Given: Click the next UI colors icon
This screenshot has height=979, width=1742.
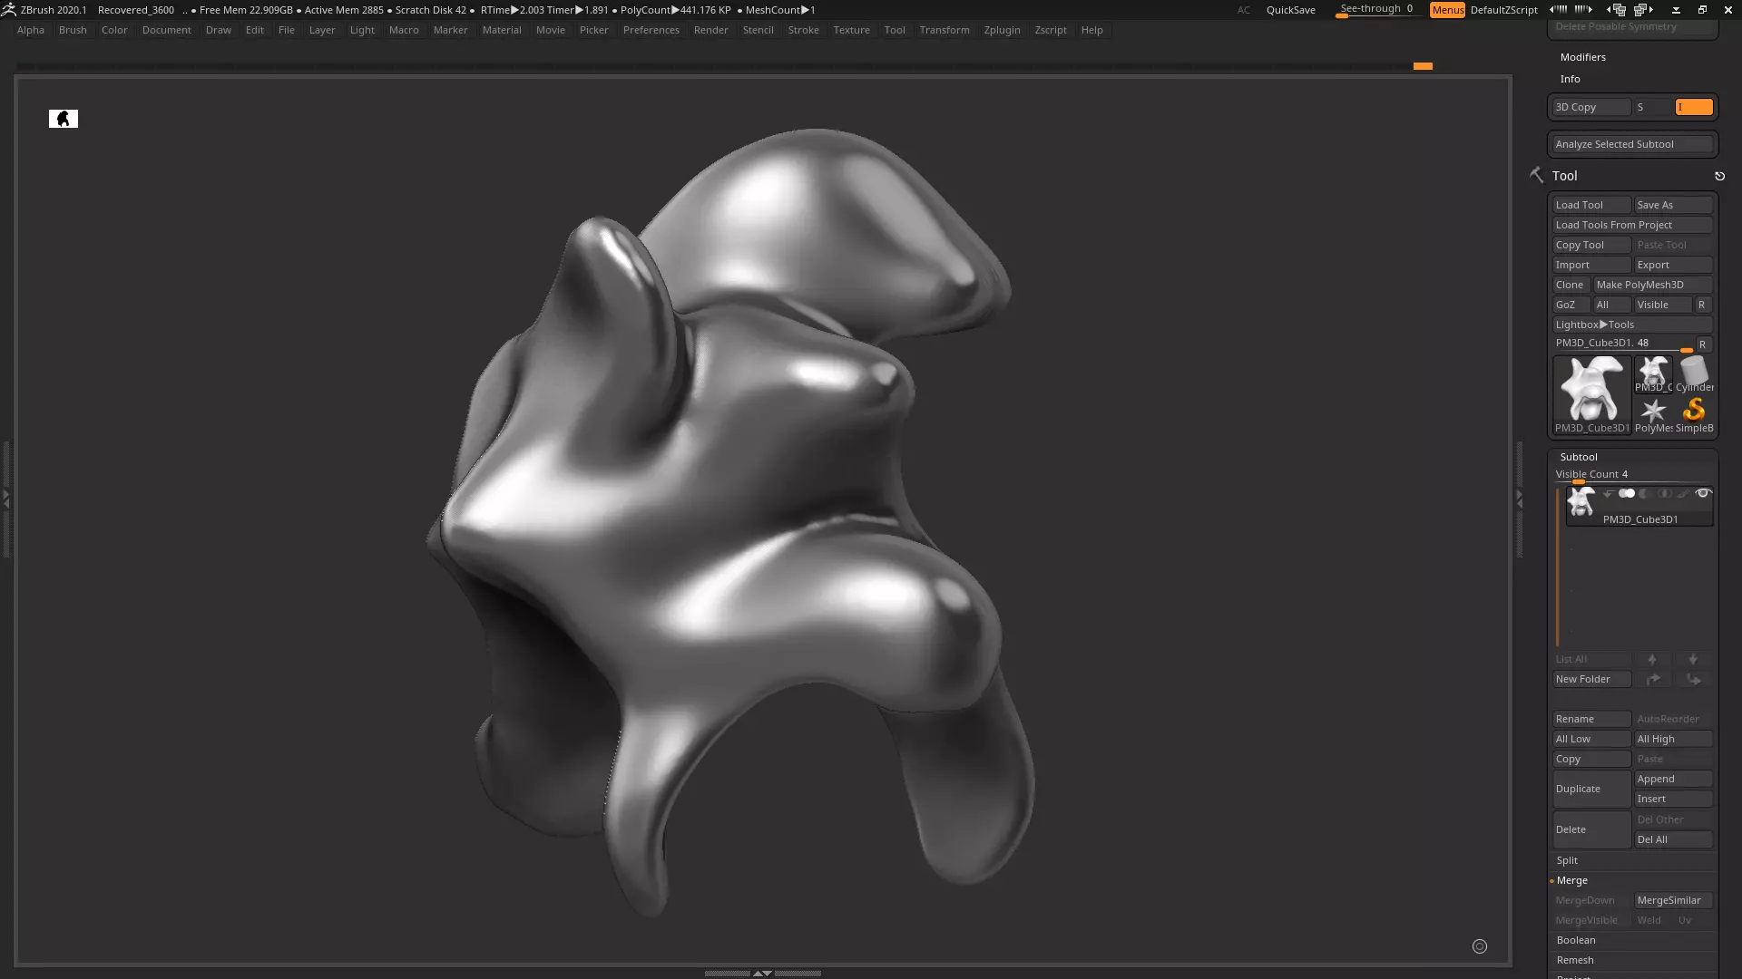Looking at the screenshot, I should pyautogui.click(x=1643, y=10).
